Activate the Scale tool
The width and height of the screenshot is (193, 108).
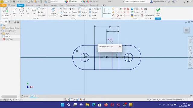pyautogui.click(x=82, y=9)
